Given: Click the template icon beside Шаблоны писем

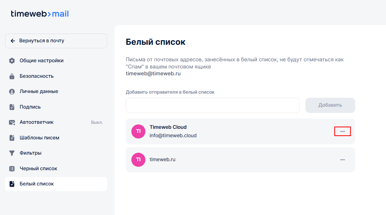Looking at the screenshot, I should click(x=12, y=138).
